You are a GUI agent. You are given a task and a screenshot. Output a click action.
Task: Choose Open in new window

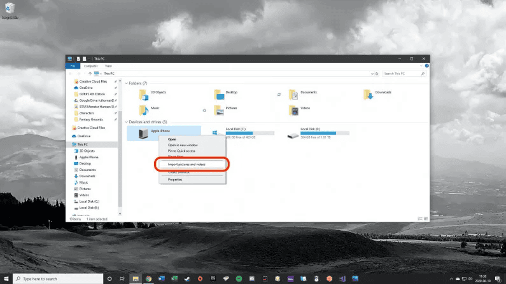(183, 145)
